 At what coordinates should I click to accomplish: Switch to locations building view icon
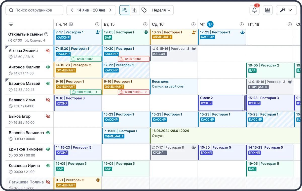pos(134,10)
